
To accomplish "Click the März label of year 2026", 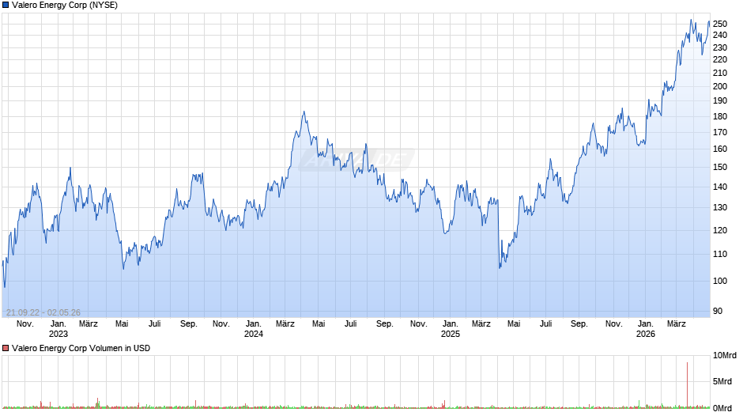I will click(x=676, y=324).
